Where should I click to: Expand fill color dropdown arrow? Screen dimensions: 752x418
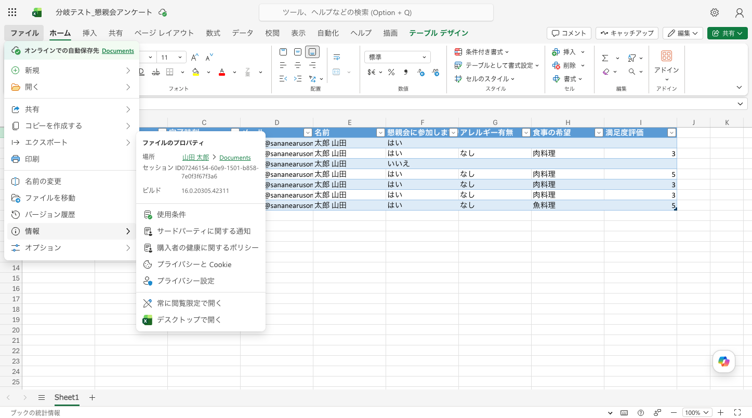(x=208, y=72)
